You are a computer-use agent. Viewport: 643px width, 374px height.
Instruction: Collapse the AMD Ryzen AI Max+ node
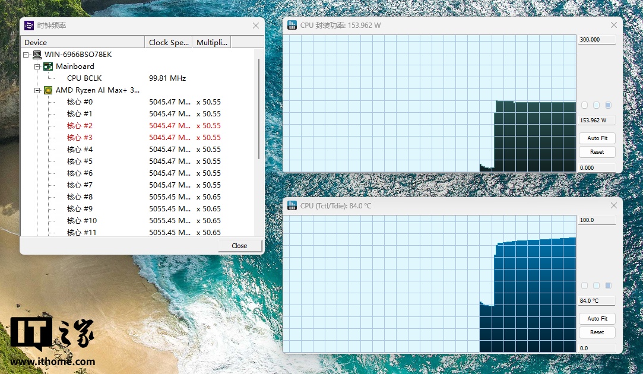[37, 90]
